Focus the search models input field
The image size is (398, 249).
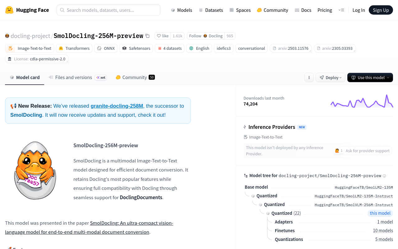coord(109,10)
